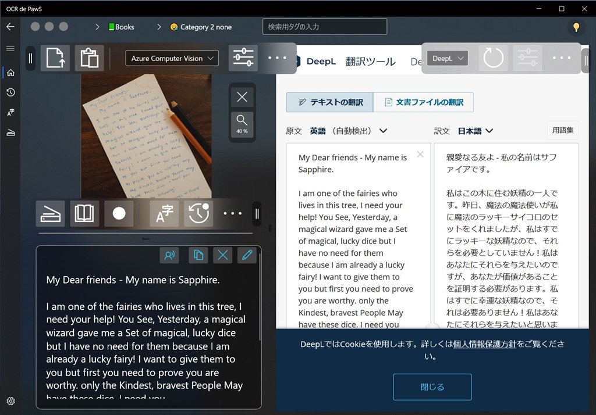The width and height of the screenshot is (596, 415).
Task: Toggle the lightbulb hint icon
Action: tap(576, 27)
